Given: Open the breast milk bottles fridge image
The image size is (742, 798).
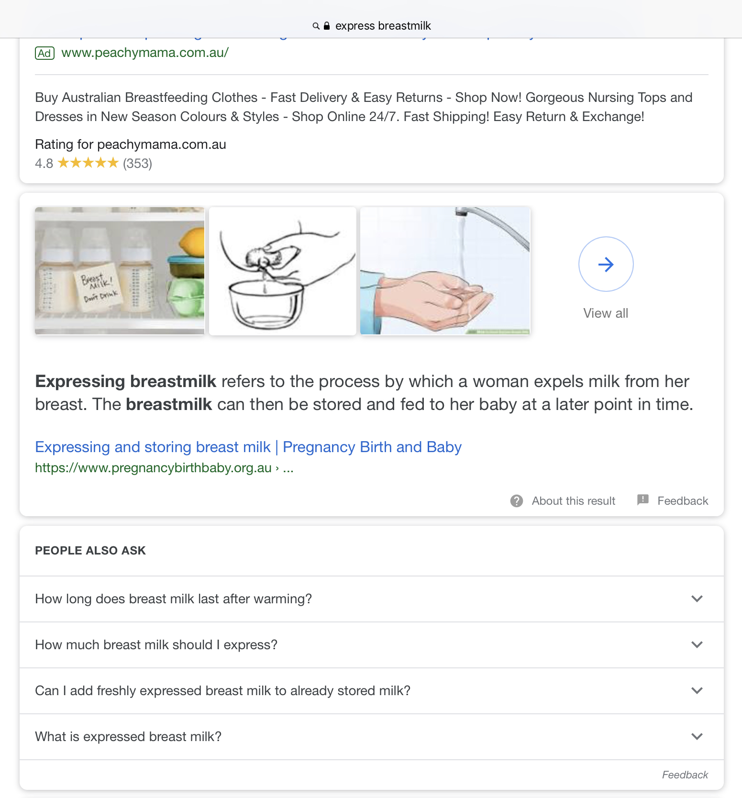Looking at the screenshot, I should coord(120,271).
